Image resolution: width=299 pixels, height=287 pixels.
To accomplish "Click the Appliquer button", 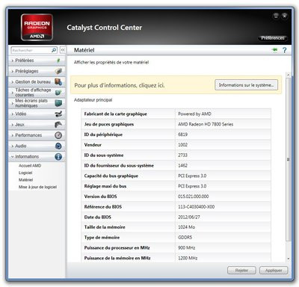I will pyautogui.click(x=274, y=271).
